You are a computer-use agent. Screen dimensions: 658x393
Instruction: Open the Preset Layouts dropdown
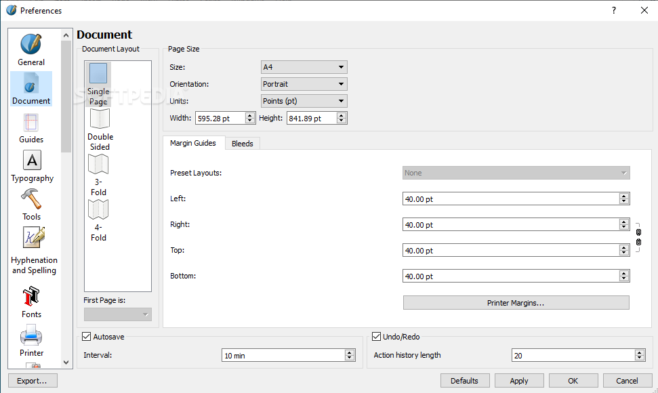click(516, 173)
